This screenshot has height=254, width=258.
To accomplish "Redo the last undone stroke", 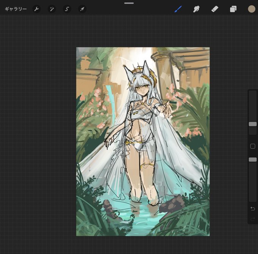I will click(x=253, y=219).
